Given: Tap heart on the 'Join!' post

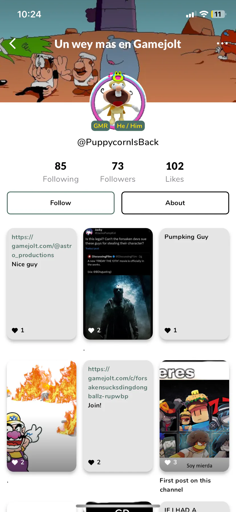Looking at the screenshot, I should [91, 462].
